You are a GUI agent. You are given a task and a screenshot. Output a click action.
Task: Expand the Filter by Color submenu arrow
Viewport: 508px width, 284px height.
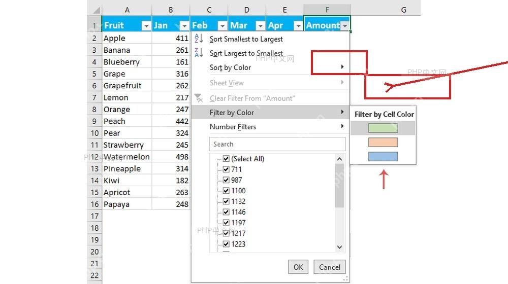click(342, 112)
